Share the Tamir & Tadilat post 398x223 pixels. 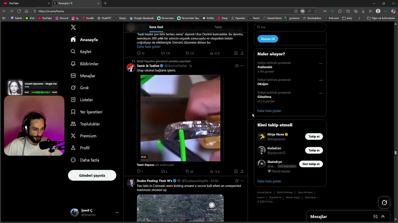[242, 171]
